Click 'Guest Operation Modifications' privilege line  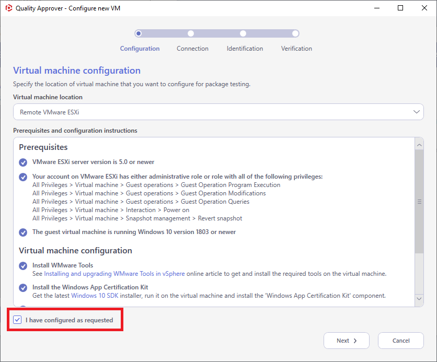[x=149, y=193]
